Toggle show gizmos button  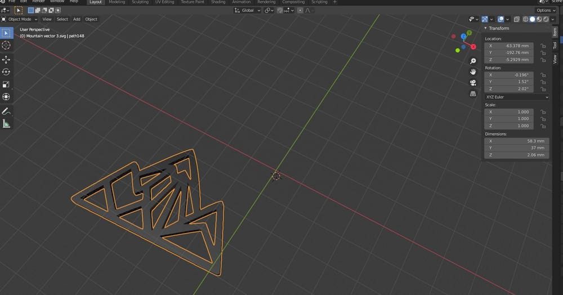point(485,19)
